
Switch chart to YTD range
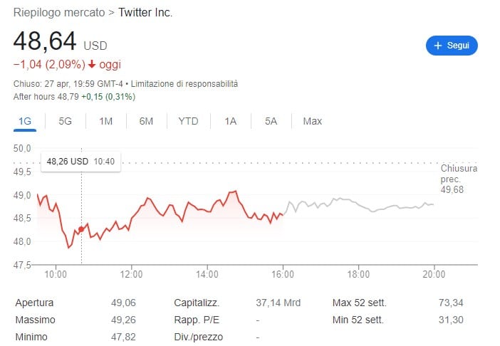pyautogui.click(x=188, y=121)
